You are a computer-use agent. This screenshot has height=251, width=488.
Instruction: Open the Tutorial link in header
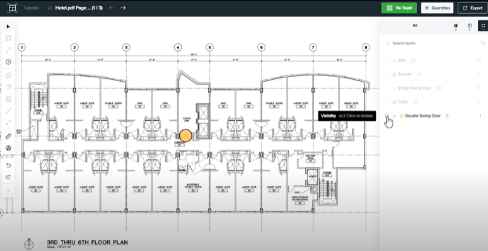click(31, 8)
